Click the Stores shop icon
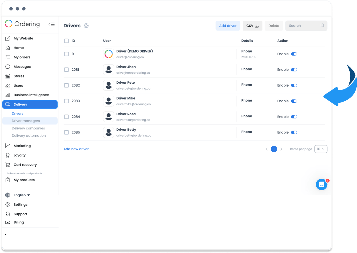The height and width of the screenshot is (253, 357). (x=8, y=76)
